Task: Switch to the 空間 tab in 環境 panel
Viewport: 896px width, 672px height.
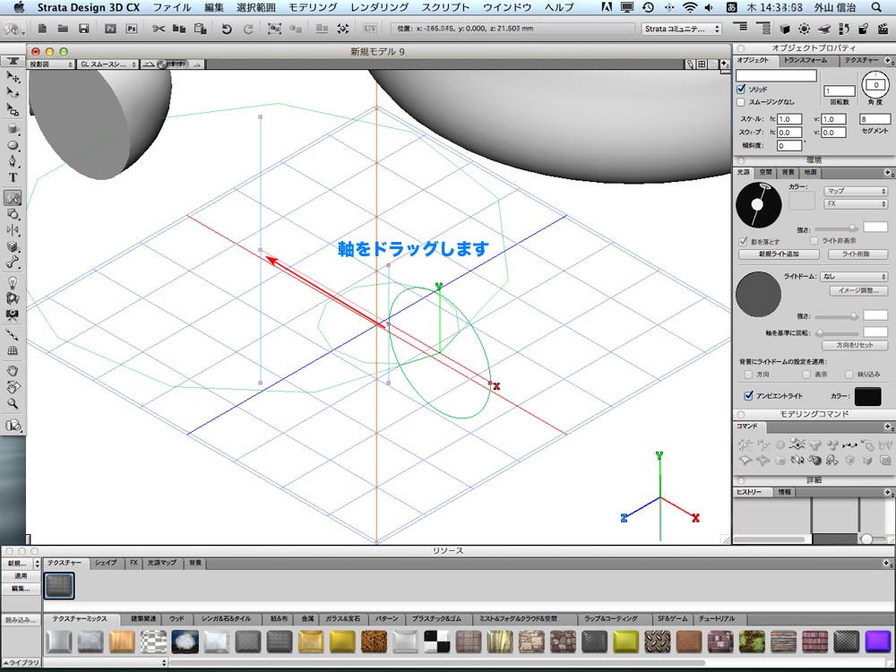Action: [x=766, y=172]
